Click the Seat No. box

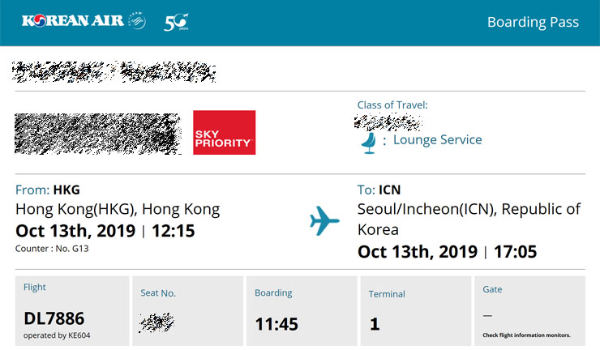tap(187, 311)
